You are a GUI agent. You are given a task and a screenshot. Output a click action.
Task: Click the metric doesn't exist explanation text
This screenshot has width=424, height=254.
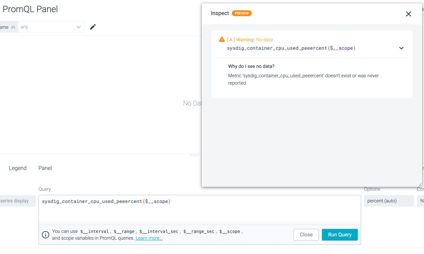[x=304, y=79]
